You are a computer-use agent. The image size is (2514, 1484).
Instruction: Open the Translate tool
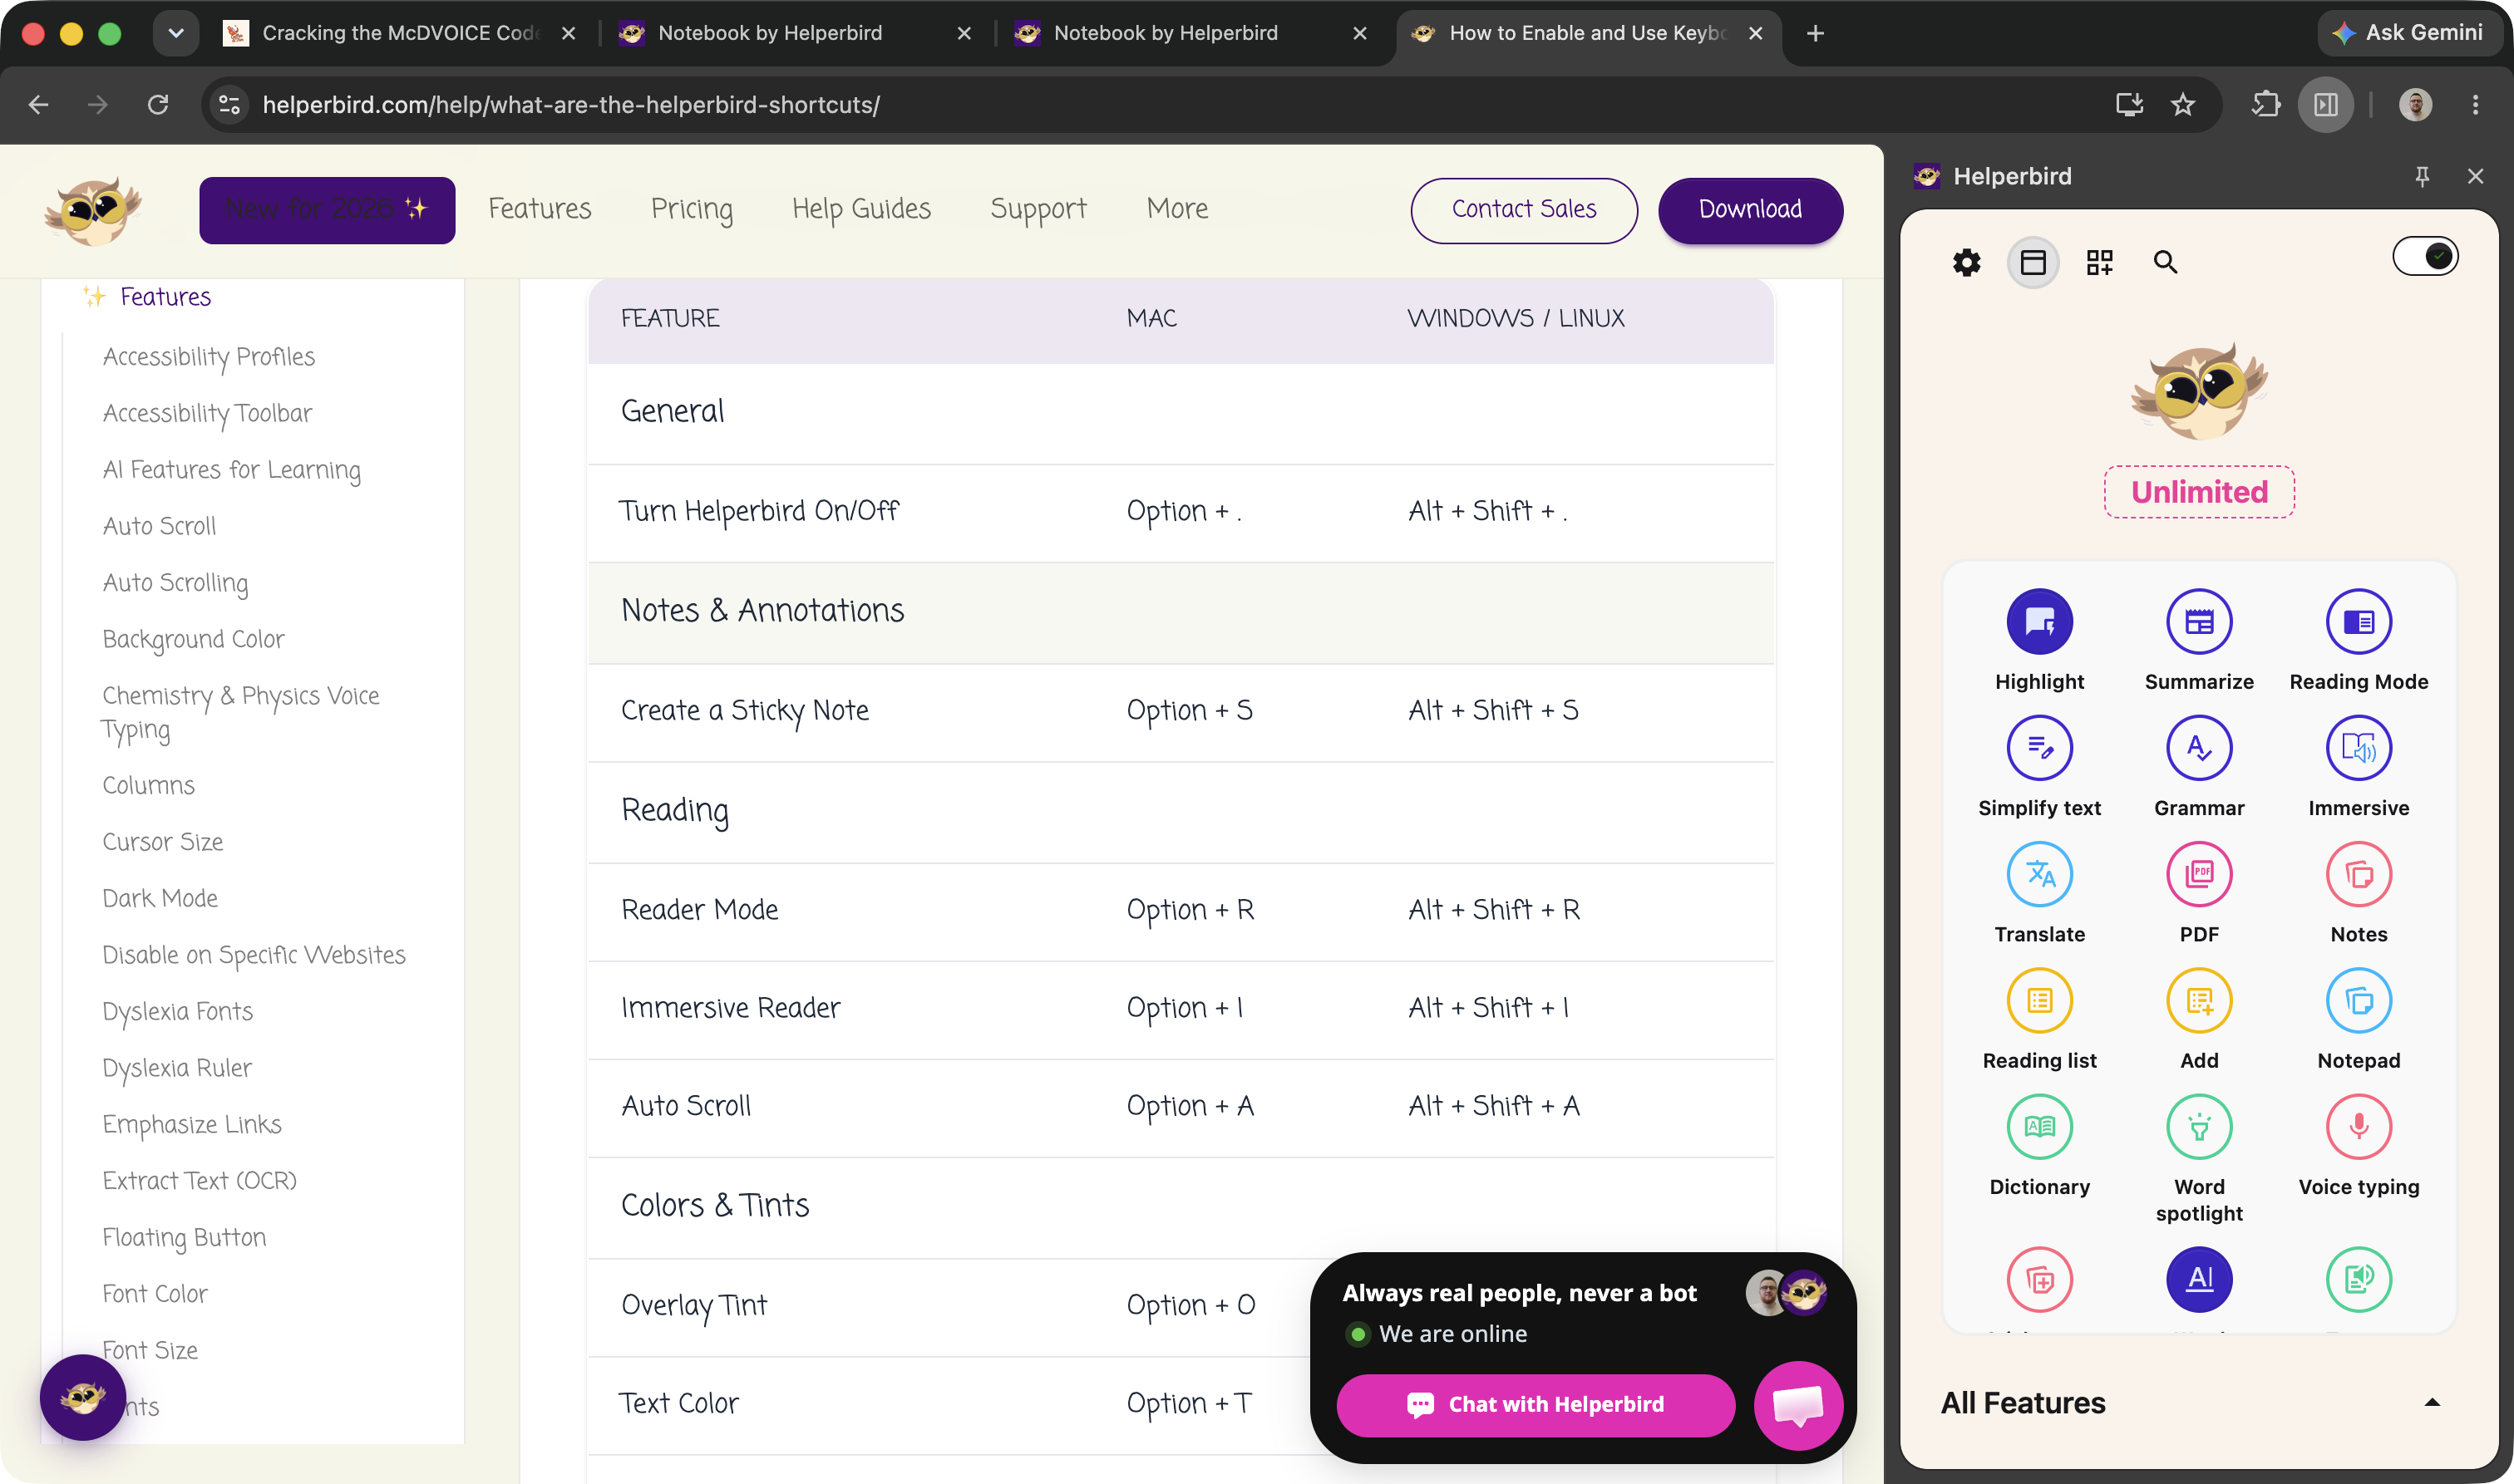(x=2038, y=874)
